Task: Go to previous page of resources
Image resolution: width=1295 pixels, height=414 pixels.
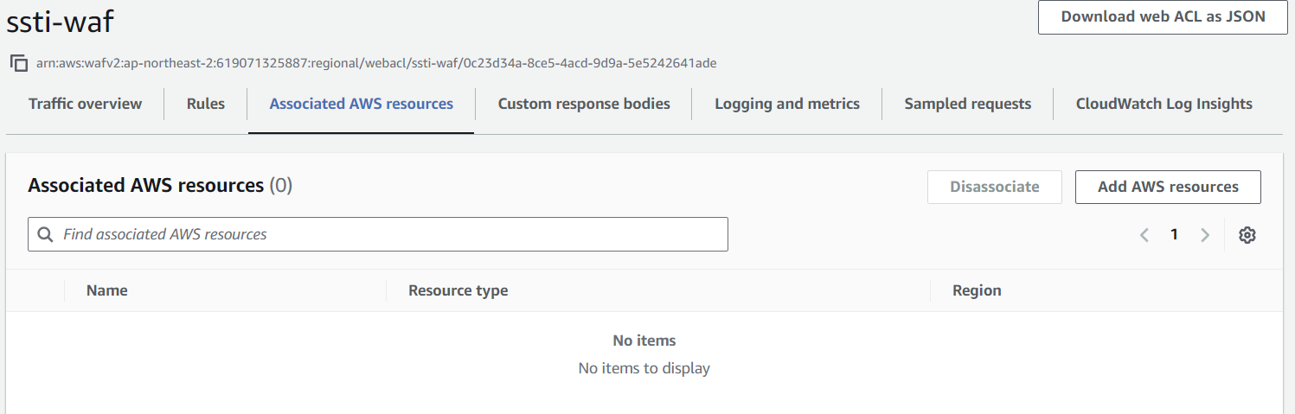Action: 1144,235
